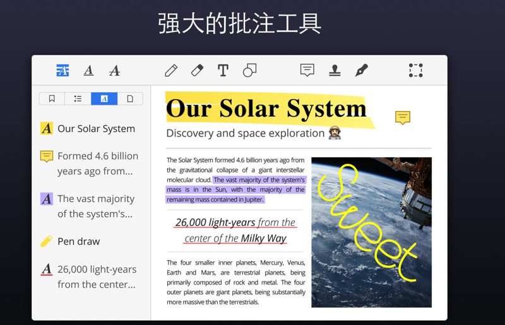Switch to the bookmarks sidebar tab
Image resolution: width=505 pixels, height=325 pixels.
click(52, 99)
